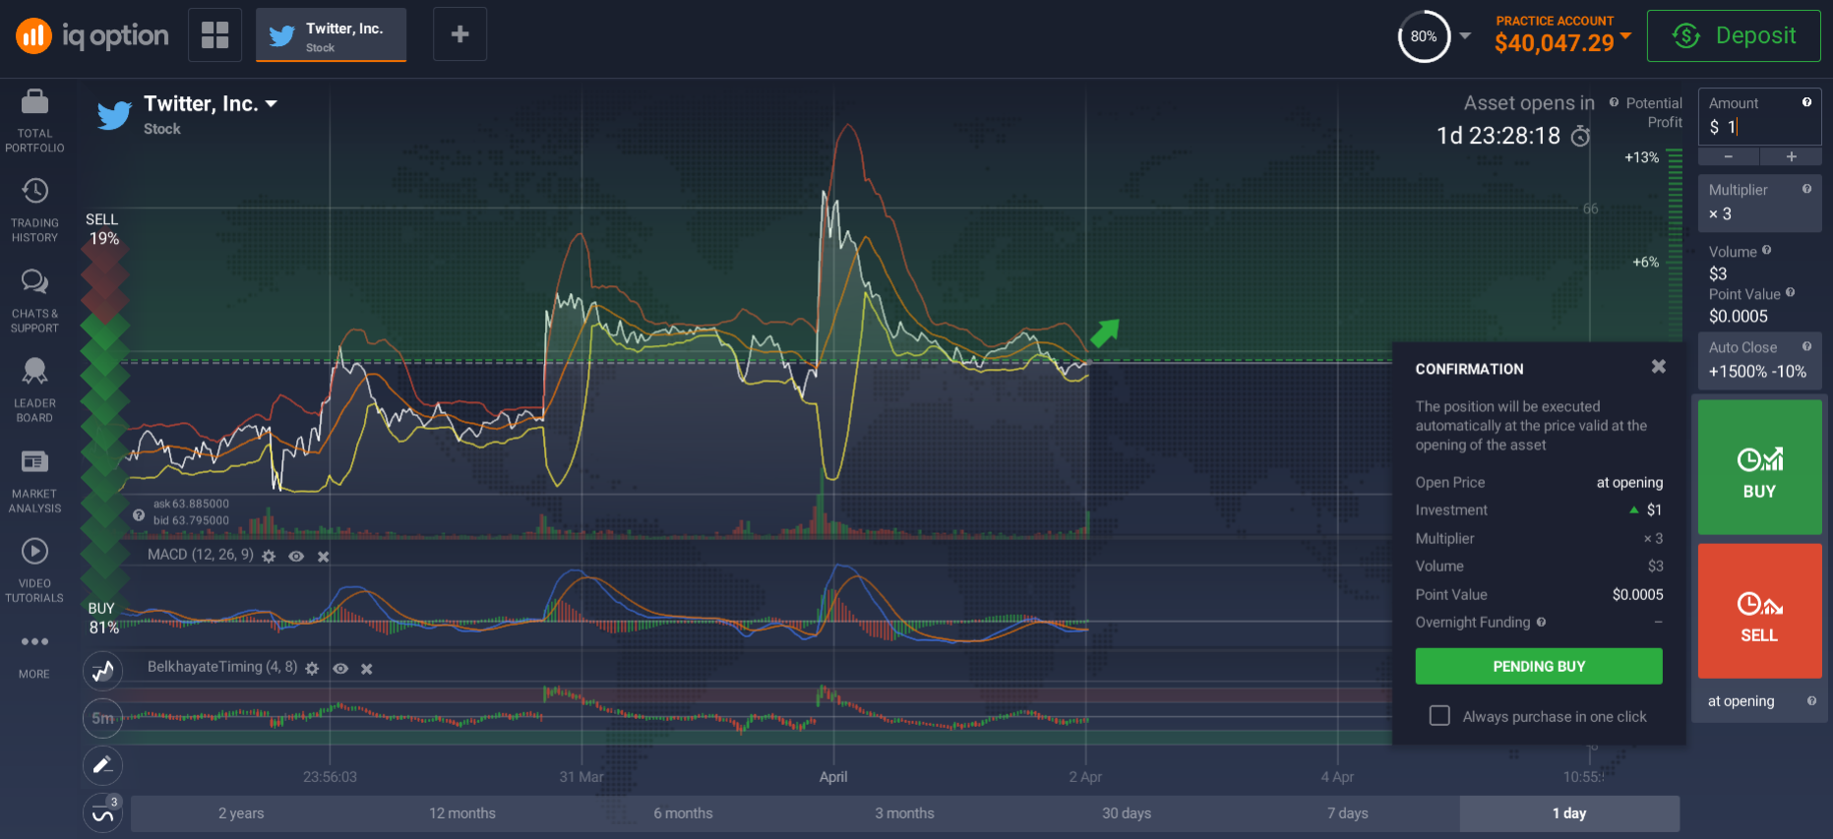Click the trader sentiment SELL/BUY bar
Image resolution: width=1833 pixels, height=839 pixels.
105,423
